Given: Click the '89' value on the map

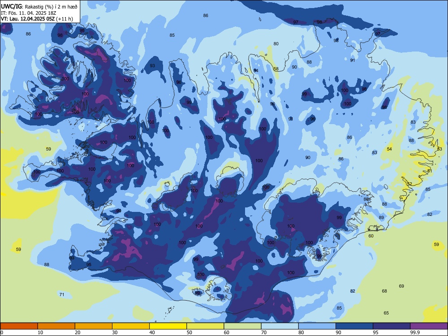Looking at the screenshot, I should 381,217.
